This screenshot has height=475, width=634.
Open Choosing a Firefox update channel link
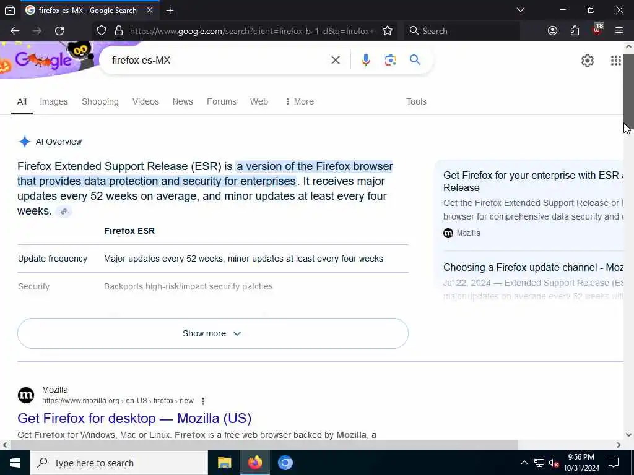[x=533, y=267]
